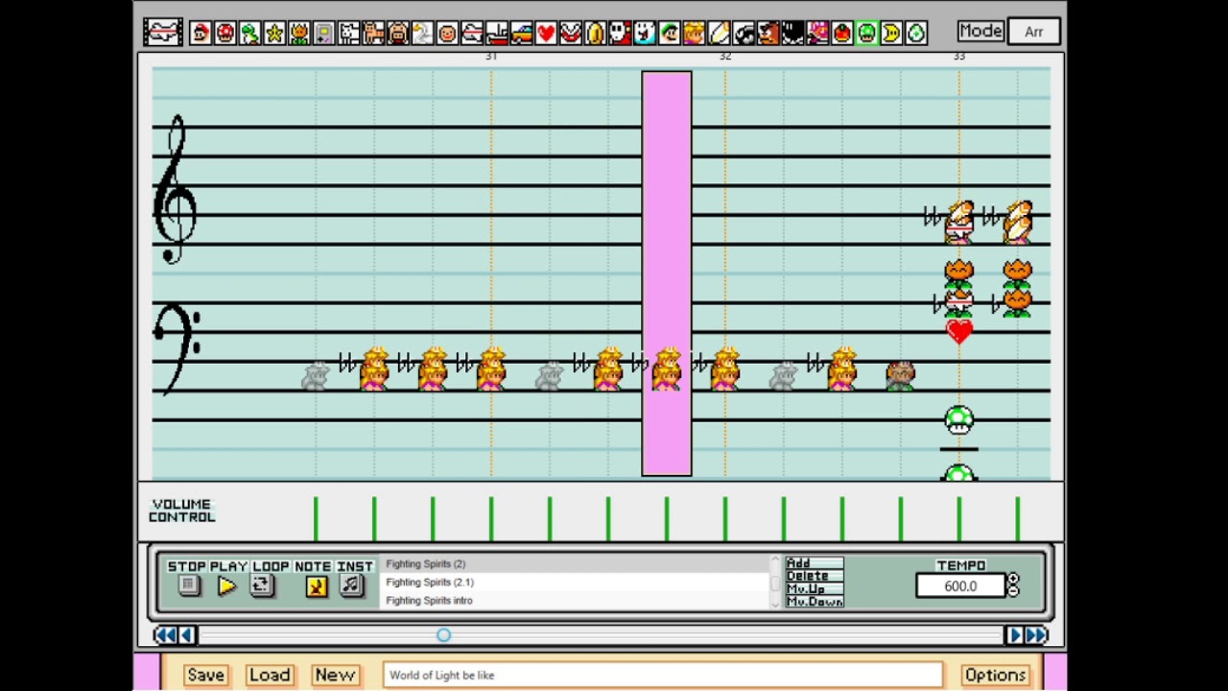Select the Bob-omb instrument
The width and height of the screenshot is (1228, 691).
click(x=793, y=34)
